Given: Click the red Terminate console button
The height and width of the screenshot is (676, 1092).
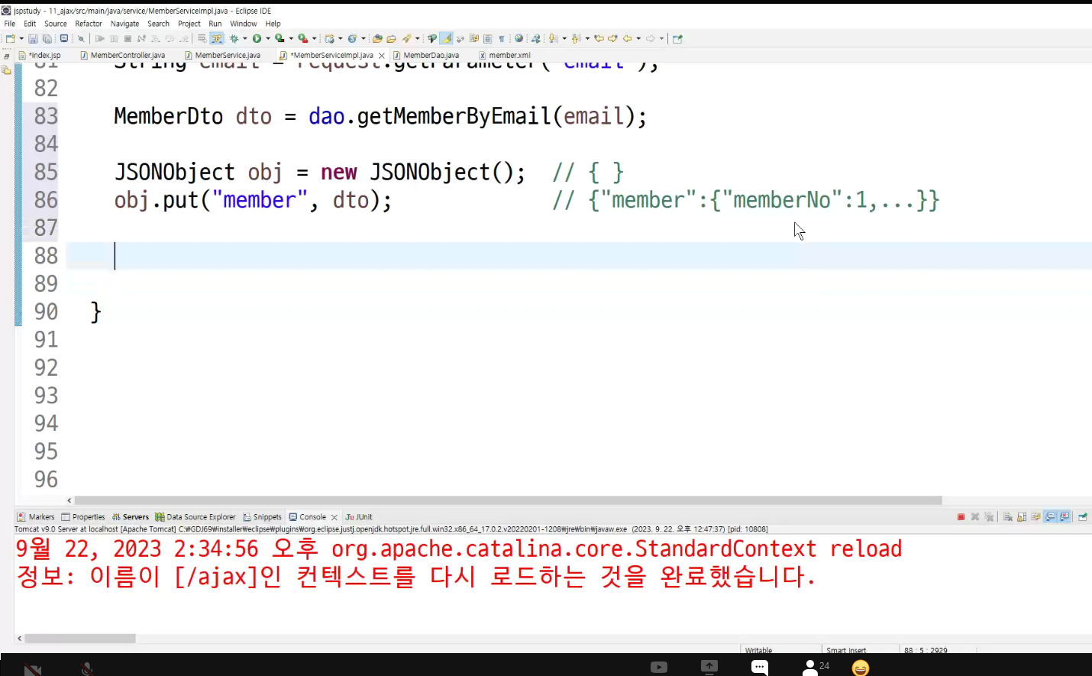Looking at the screenshot, I should click(961, 517).
